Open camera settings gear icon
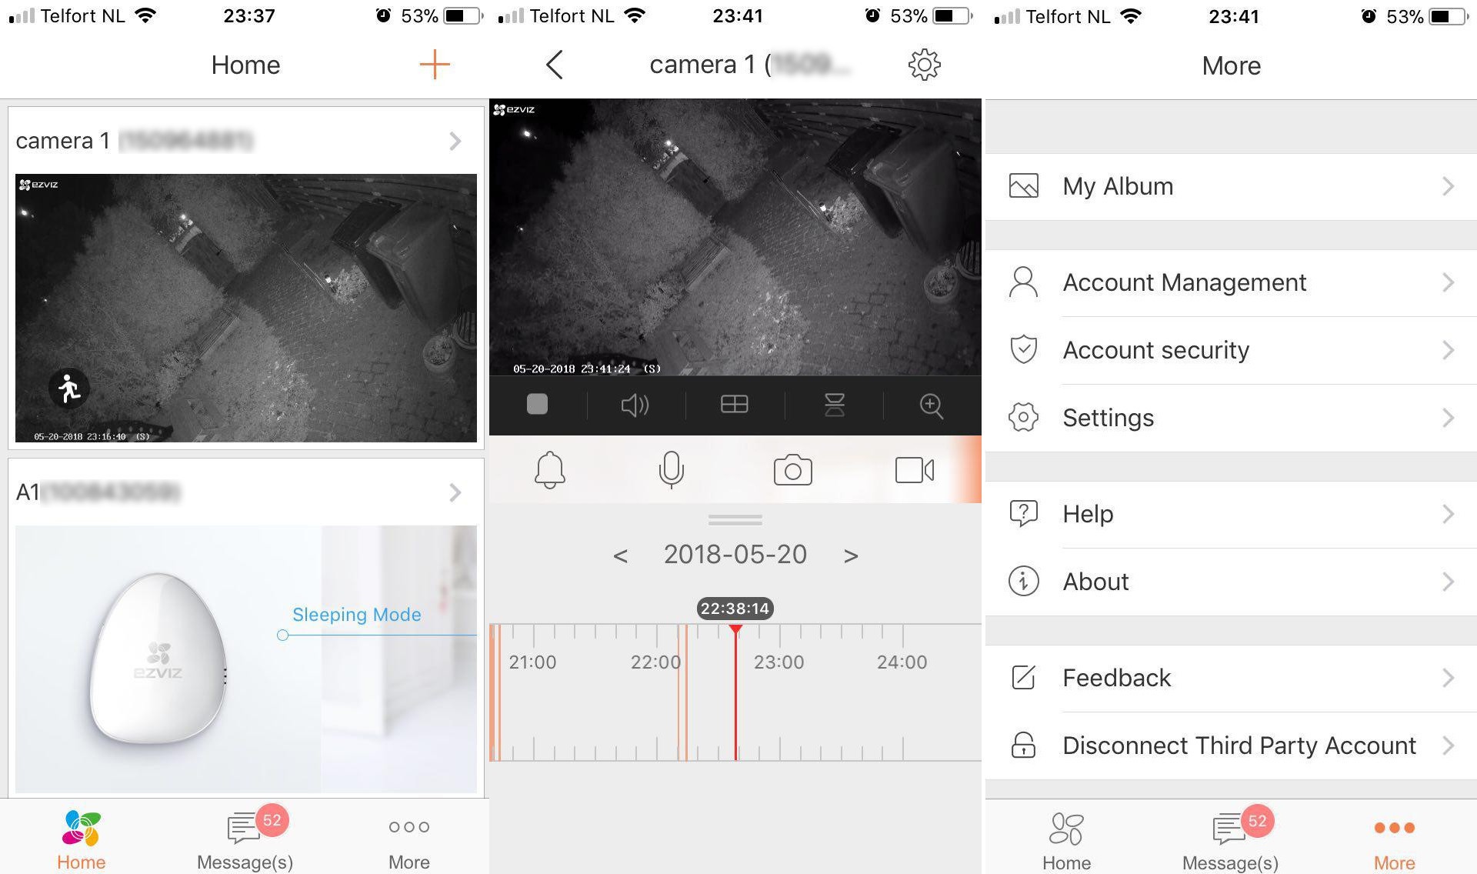The image size is (1477, 874). pos(924,65)
